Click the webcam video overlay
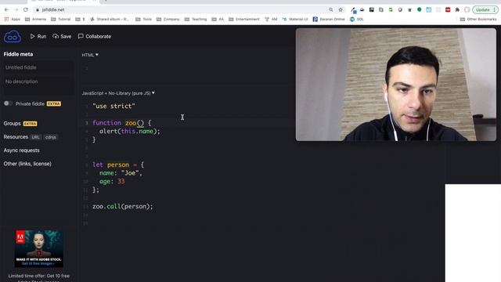Viewport: 501px width, 282px height. (396, 85)
